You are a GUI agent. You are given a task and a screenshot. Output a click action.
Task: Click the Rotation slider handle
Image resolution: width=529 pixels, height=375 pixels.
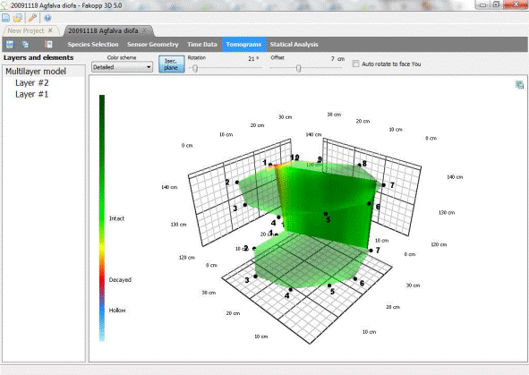(195, 68)
